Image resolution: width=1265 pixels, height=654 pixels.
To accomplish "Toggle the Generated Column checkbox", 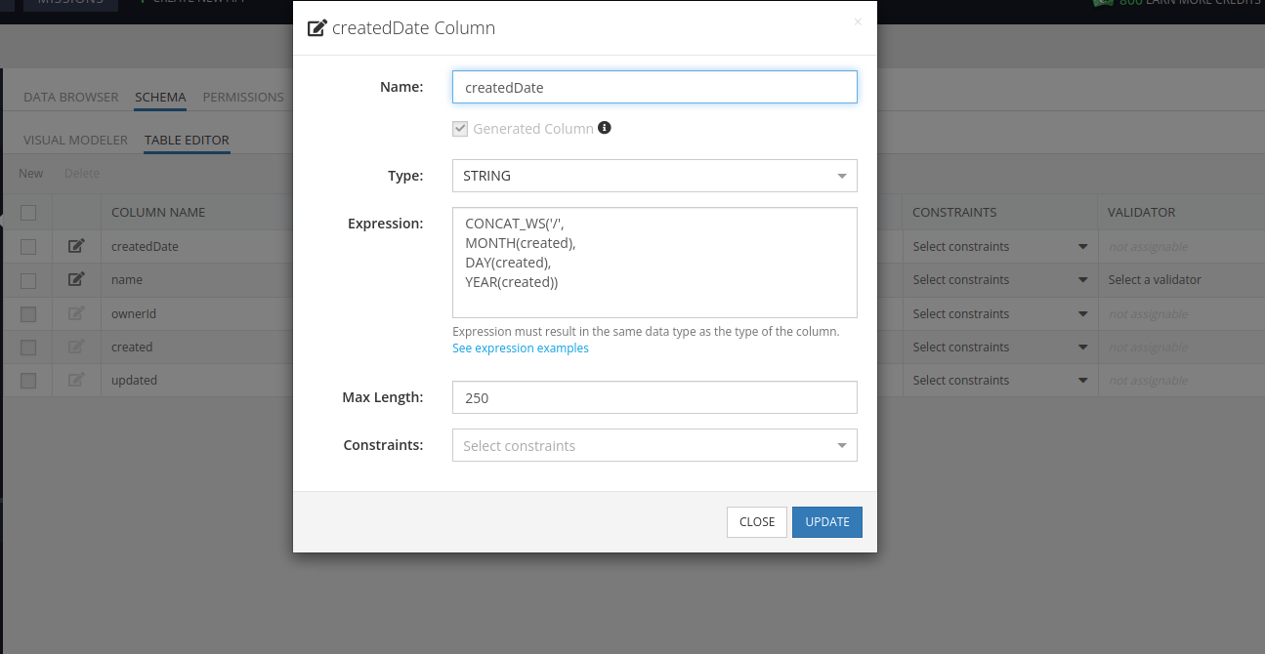I will pos(460,129).
